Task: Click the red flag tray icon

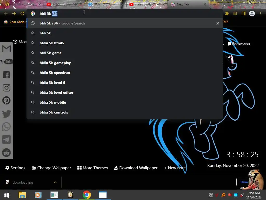Action: tap(230, 195)
